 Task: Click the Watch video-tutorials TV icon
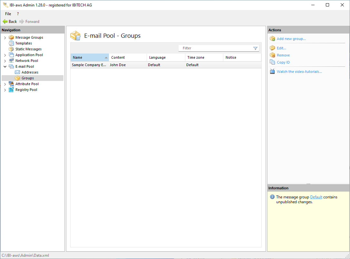click(272, 72)
